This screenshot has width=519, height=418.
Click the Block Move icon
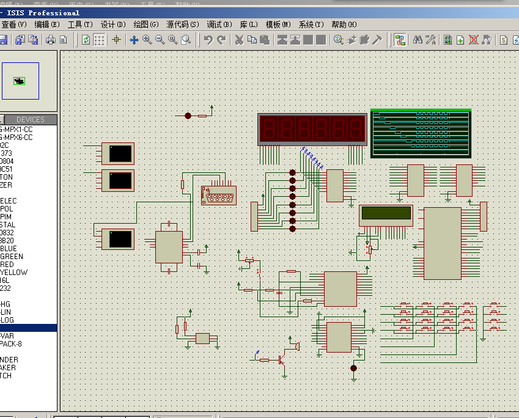pyautogui.click(x=295, y=40)
